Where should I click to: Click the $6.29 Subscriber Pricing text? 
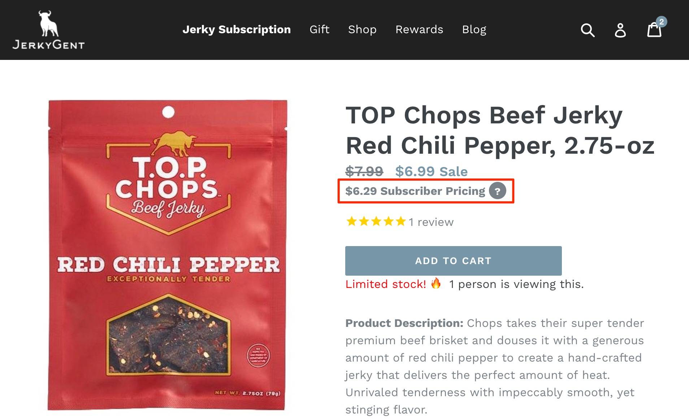[415, 191]
